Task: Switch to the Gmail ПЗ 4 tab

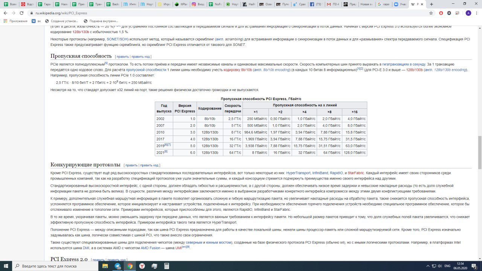Action: pyautogui.click(x=333, y=4)
